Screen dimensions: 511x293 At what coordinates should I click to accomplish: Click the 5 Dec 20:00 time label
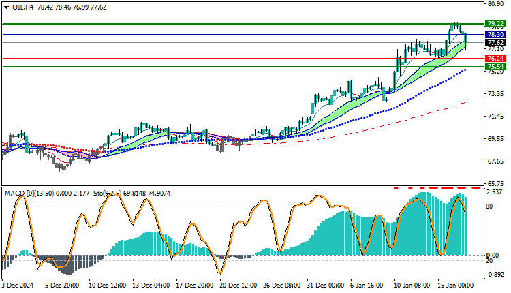click(x=62, y=286)
